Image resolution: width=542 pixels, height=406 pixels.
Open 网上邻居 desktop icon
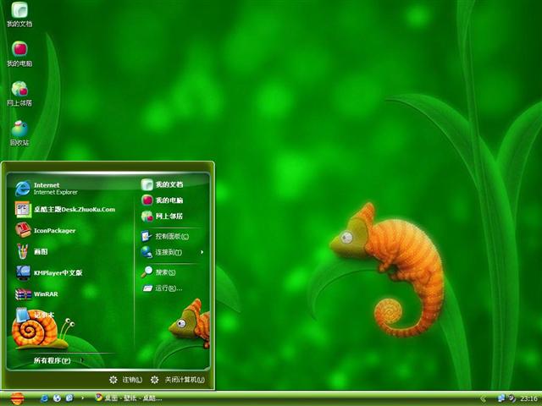(x=19, y=94)
